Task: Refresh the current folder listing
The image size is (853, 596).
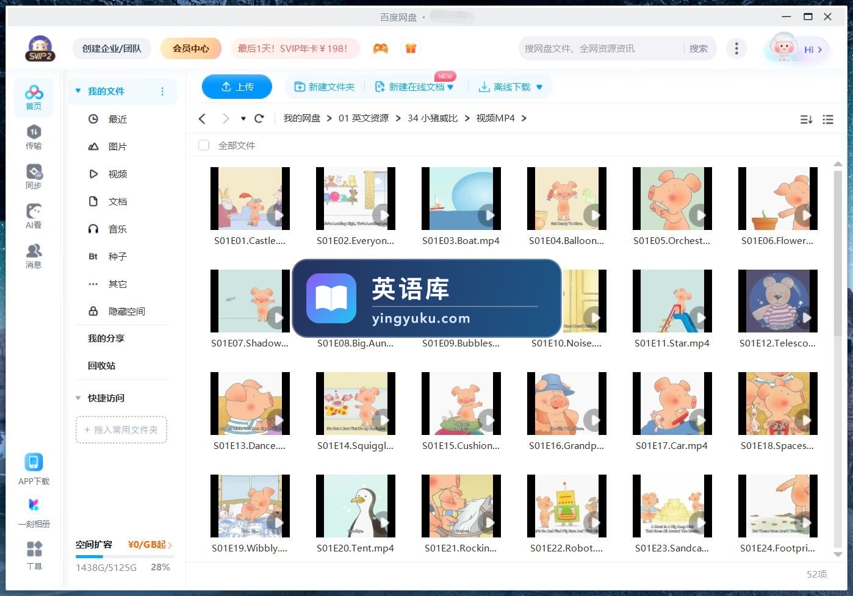Action: point(259,118)
